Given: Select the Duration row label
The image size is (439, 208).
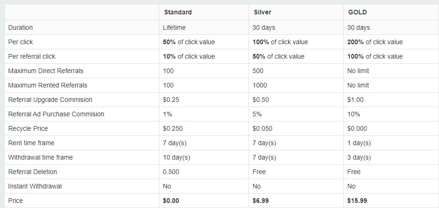Looking at the screenshot, I should (20, 27).
